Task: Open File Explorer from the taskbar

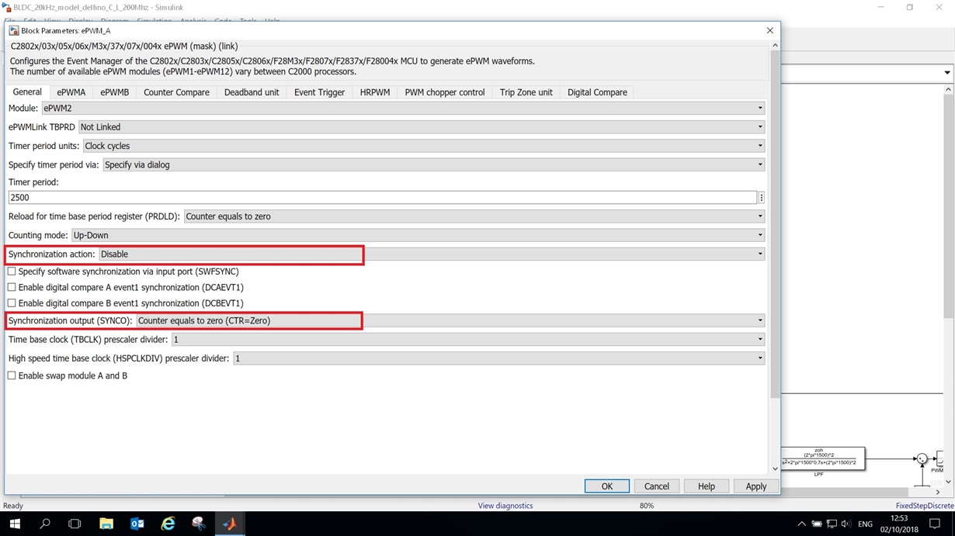Action: tap(106, 524)
